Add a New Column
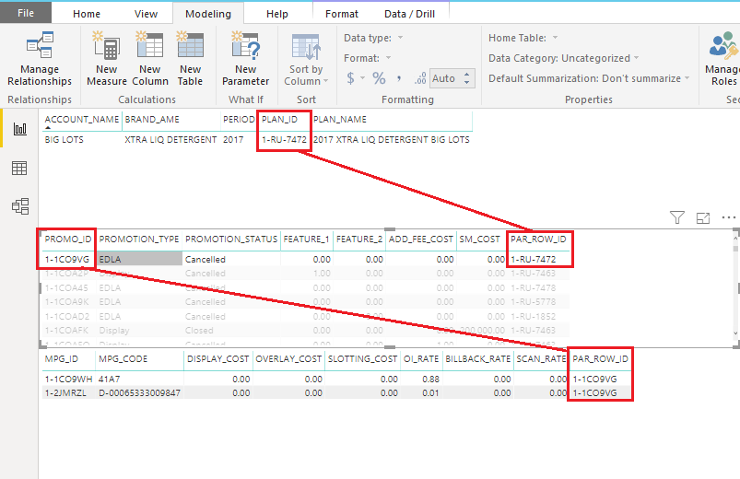This screenshot has width=740, height=479. tap(150, 59)
